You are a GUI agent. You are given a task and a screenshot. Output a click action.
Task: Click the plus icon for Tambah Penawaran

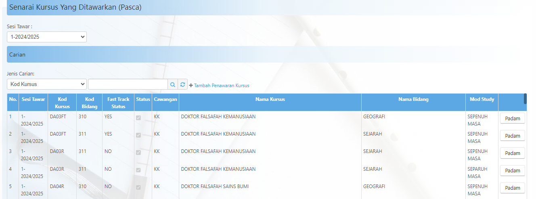click(191, 86)
